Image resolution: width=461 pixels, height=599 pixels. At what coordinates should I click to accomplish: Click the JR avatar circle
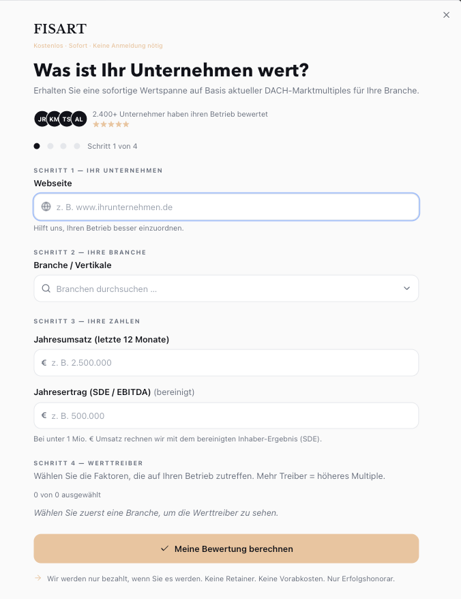point(42,119)
